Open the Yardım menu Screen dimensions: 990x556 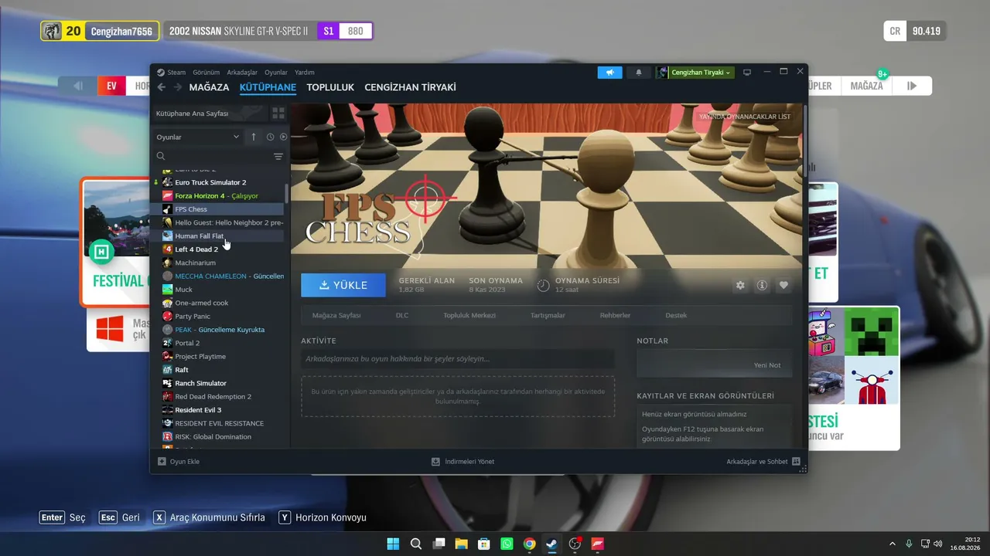(305, 73)
